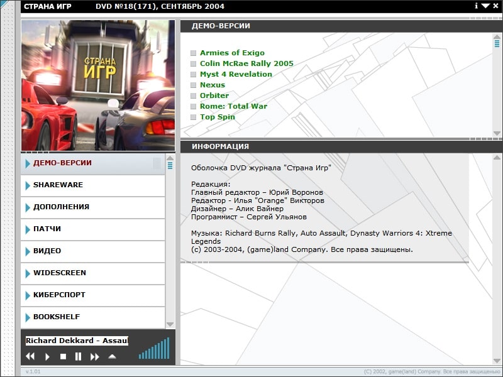The image size is (503, 377).
Task: Click the blue arrow beside BOOKSHELF
Action: point(28,317)
